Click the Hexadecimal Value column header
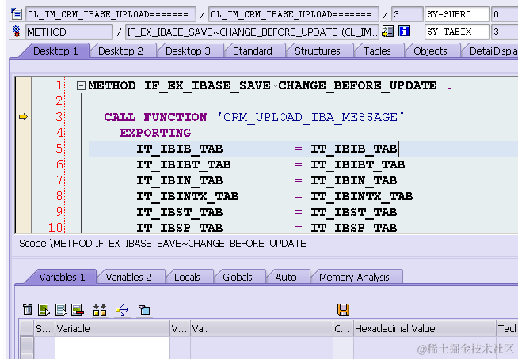The image size is (518, 359). pos(425,329)
